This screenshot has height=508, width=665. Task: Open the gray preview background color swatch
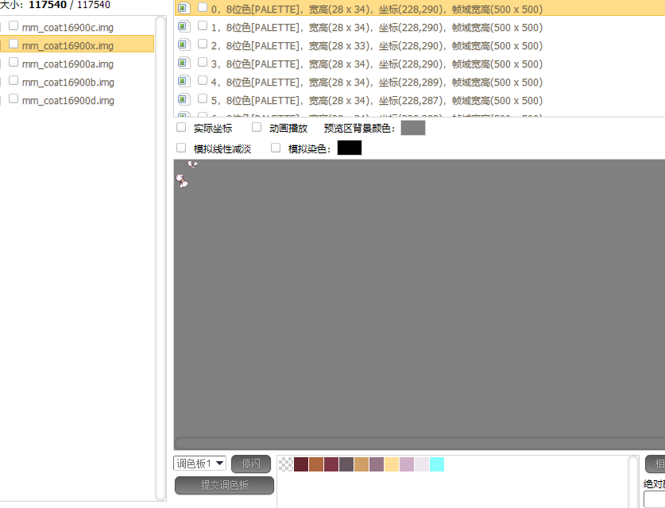412,128
